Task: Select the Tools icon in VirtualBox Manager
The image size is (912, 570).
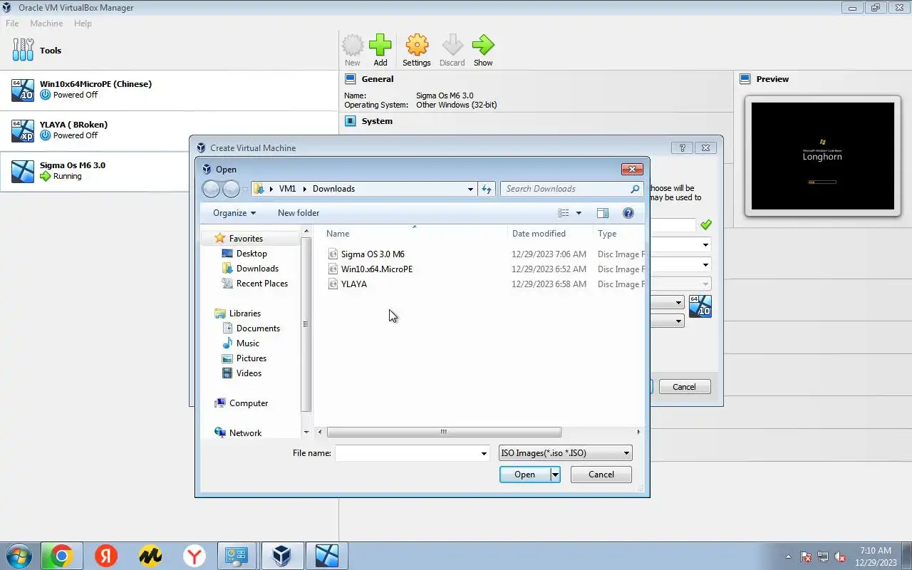Action: [23, 50]
